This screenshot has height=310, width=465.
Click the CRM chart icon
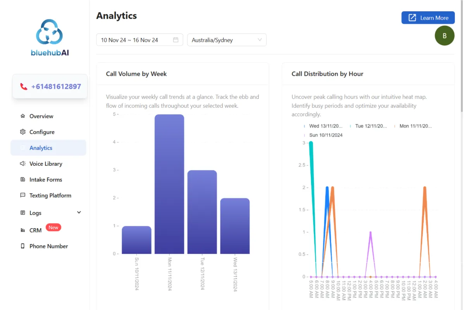pos(22,230)
